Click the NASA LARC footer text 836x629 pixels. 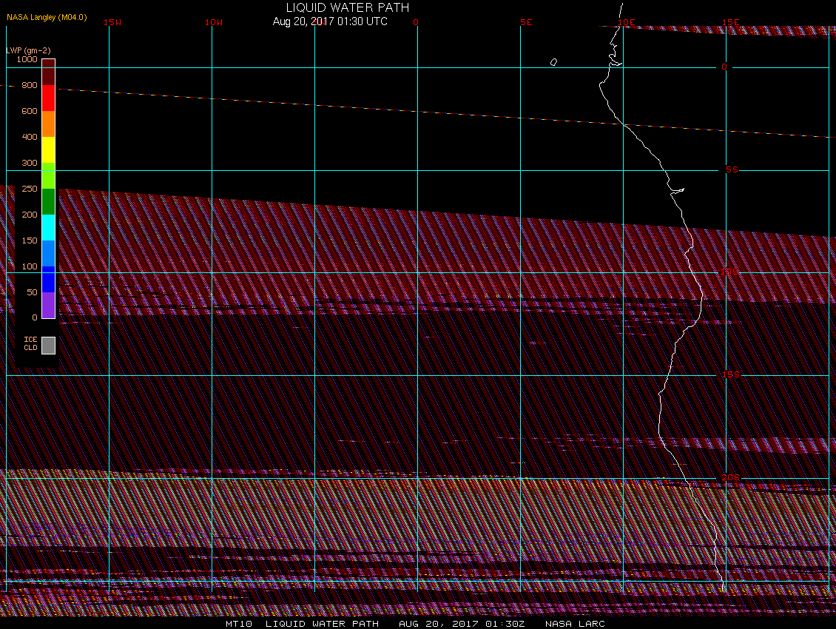pyautogui.click(x=575, y=624)
